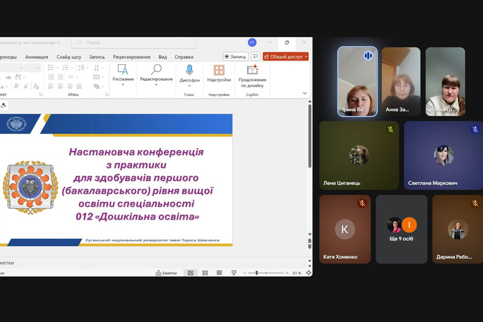Image resolution: width=483 pixels, height=322 pixels.
Task: Fit slide to current window icon
Action: [x=308, y=273]
